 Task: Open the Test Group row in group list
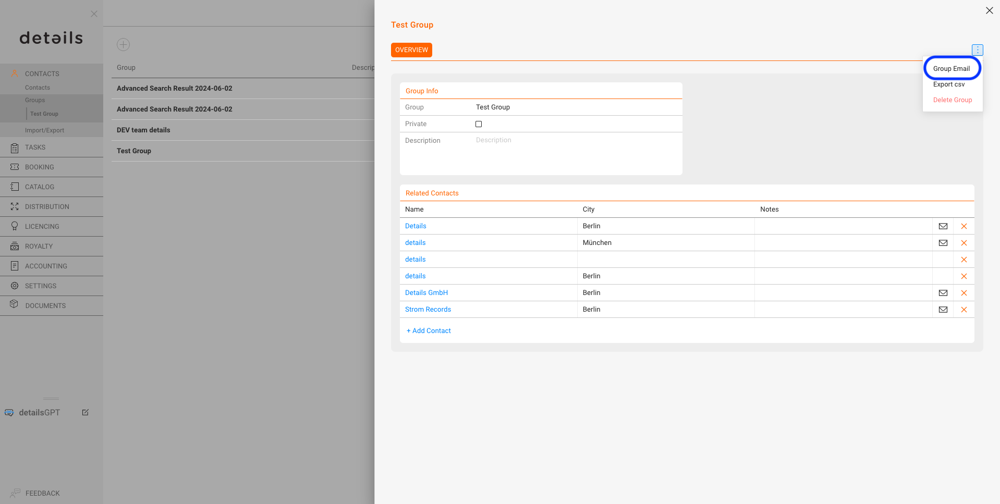(x=243, y=151)
